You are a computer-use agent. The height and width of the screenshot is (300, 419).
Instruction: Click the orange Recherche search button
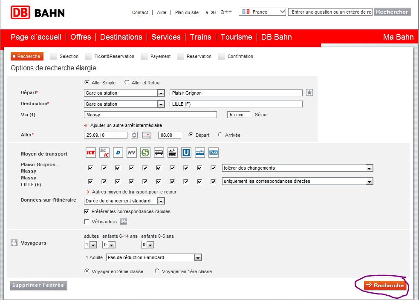tap(385, 286)
